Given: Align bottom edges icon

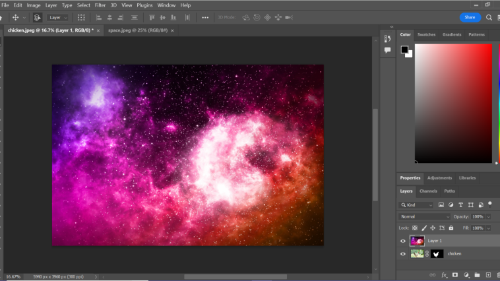Looking at the screenshot, I should pos(173,18).
